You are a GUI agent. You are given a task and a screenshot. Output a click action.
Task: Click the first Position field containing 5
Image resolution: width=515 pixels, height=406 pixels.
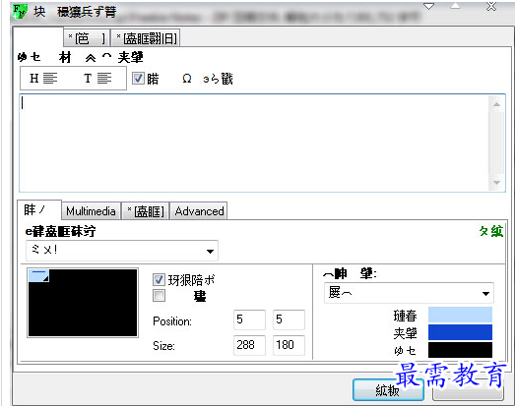(249, 319)
